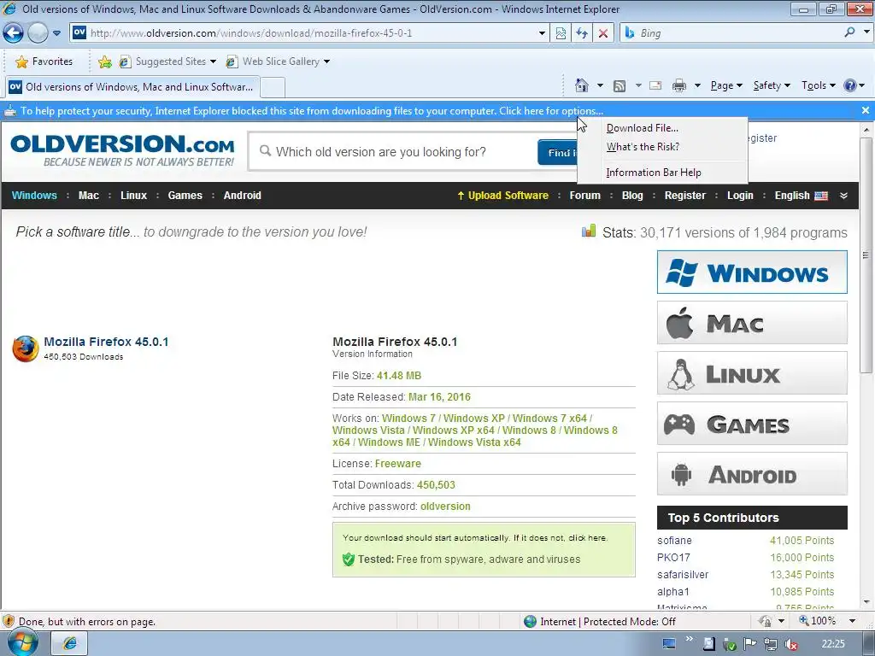Screen dimensions: 875x656
Task: Open the zoom level 100% dropdown
Action: pos(852,621)
